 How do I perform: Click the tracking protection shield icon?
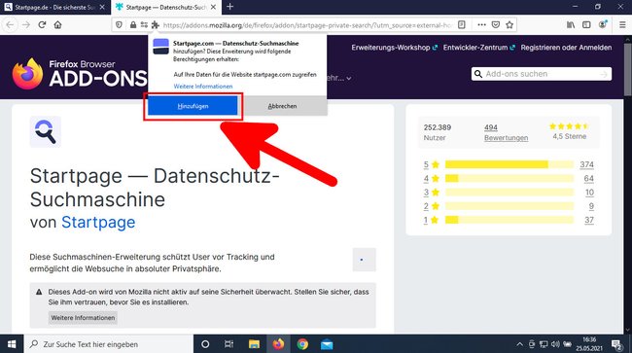tap(119, 25)
